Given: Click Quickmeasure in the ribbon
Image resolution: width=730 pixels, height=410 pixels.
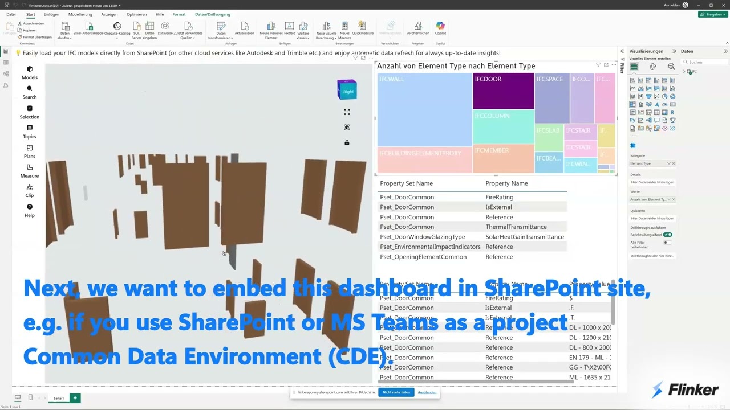Looking at the screenshot, I should [362, 28].
